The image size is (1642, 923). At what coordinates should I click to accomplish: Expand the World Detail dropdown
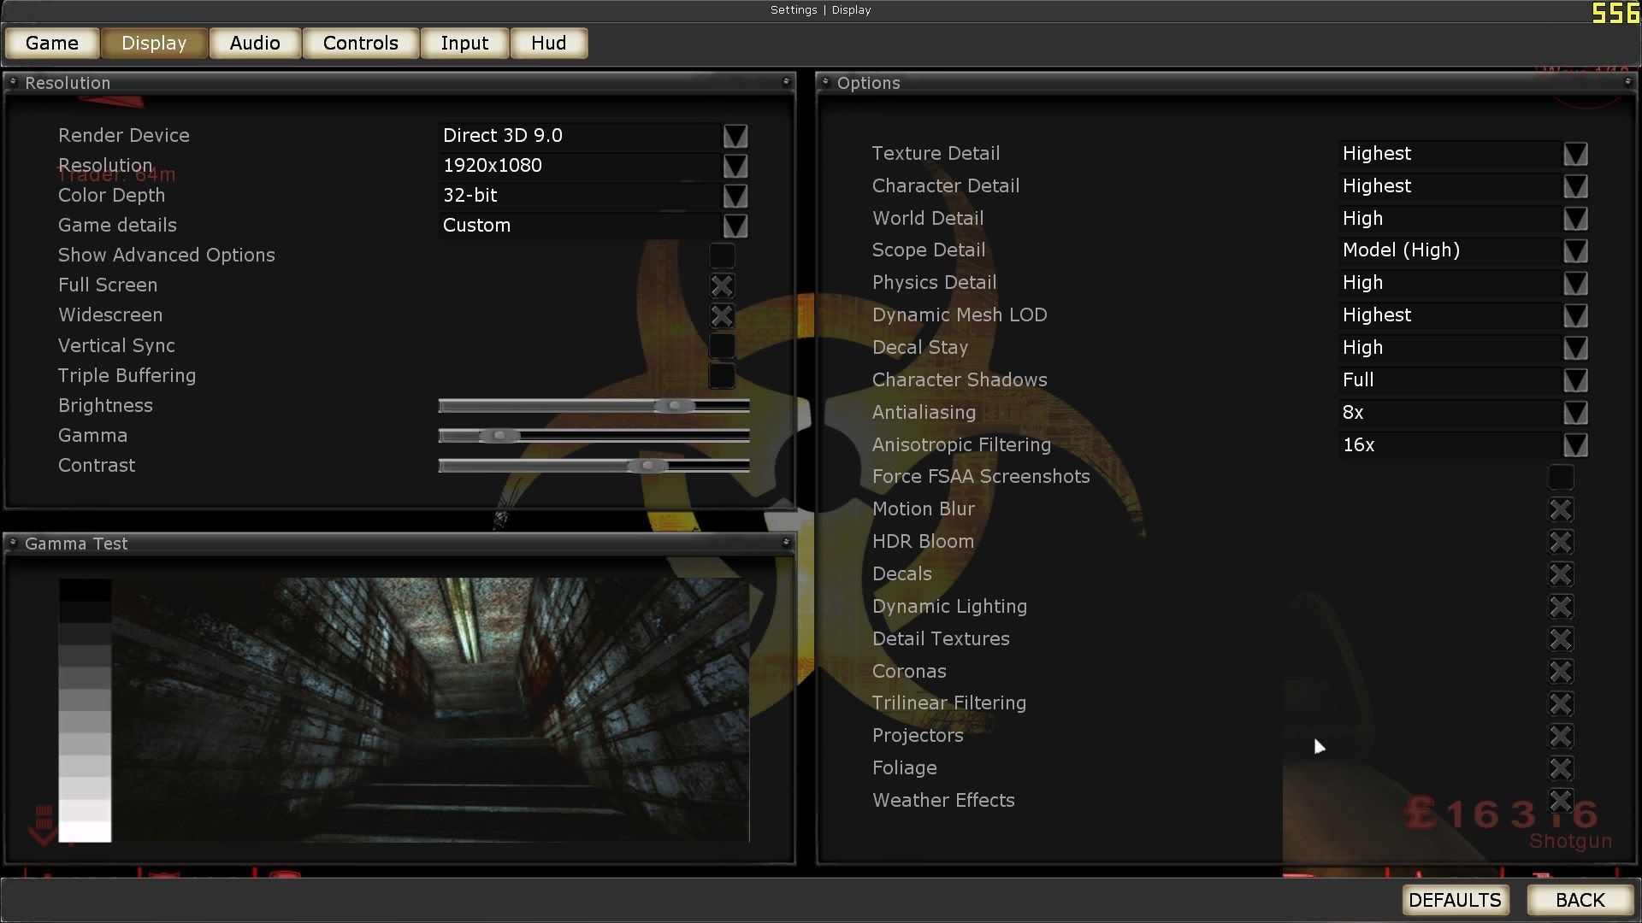pyautogui.click(x=1575, y=219)
